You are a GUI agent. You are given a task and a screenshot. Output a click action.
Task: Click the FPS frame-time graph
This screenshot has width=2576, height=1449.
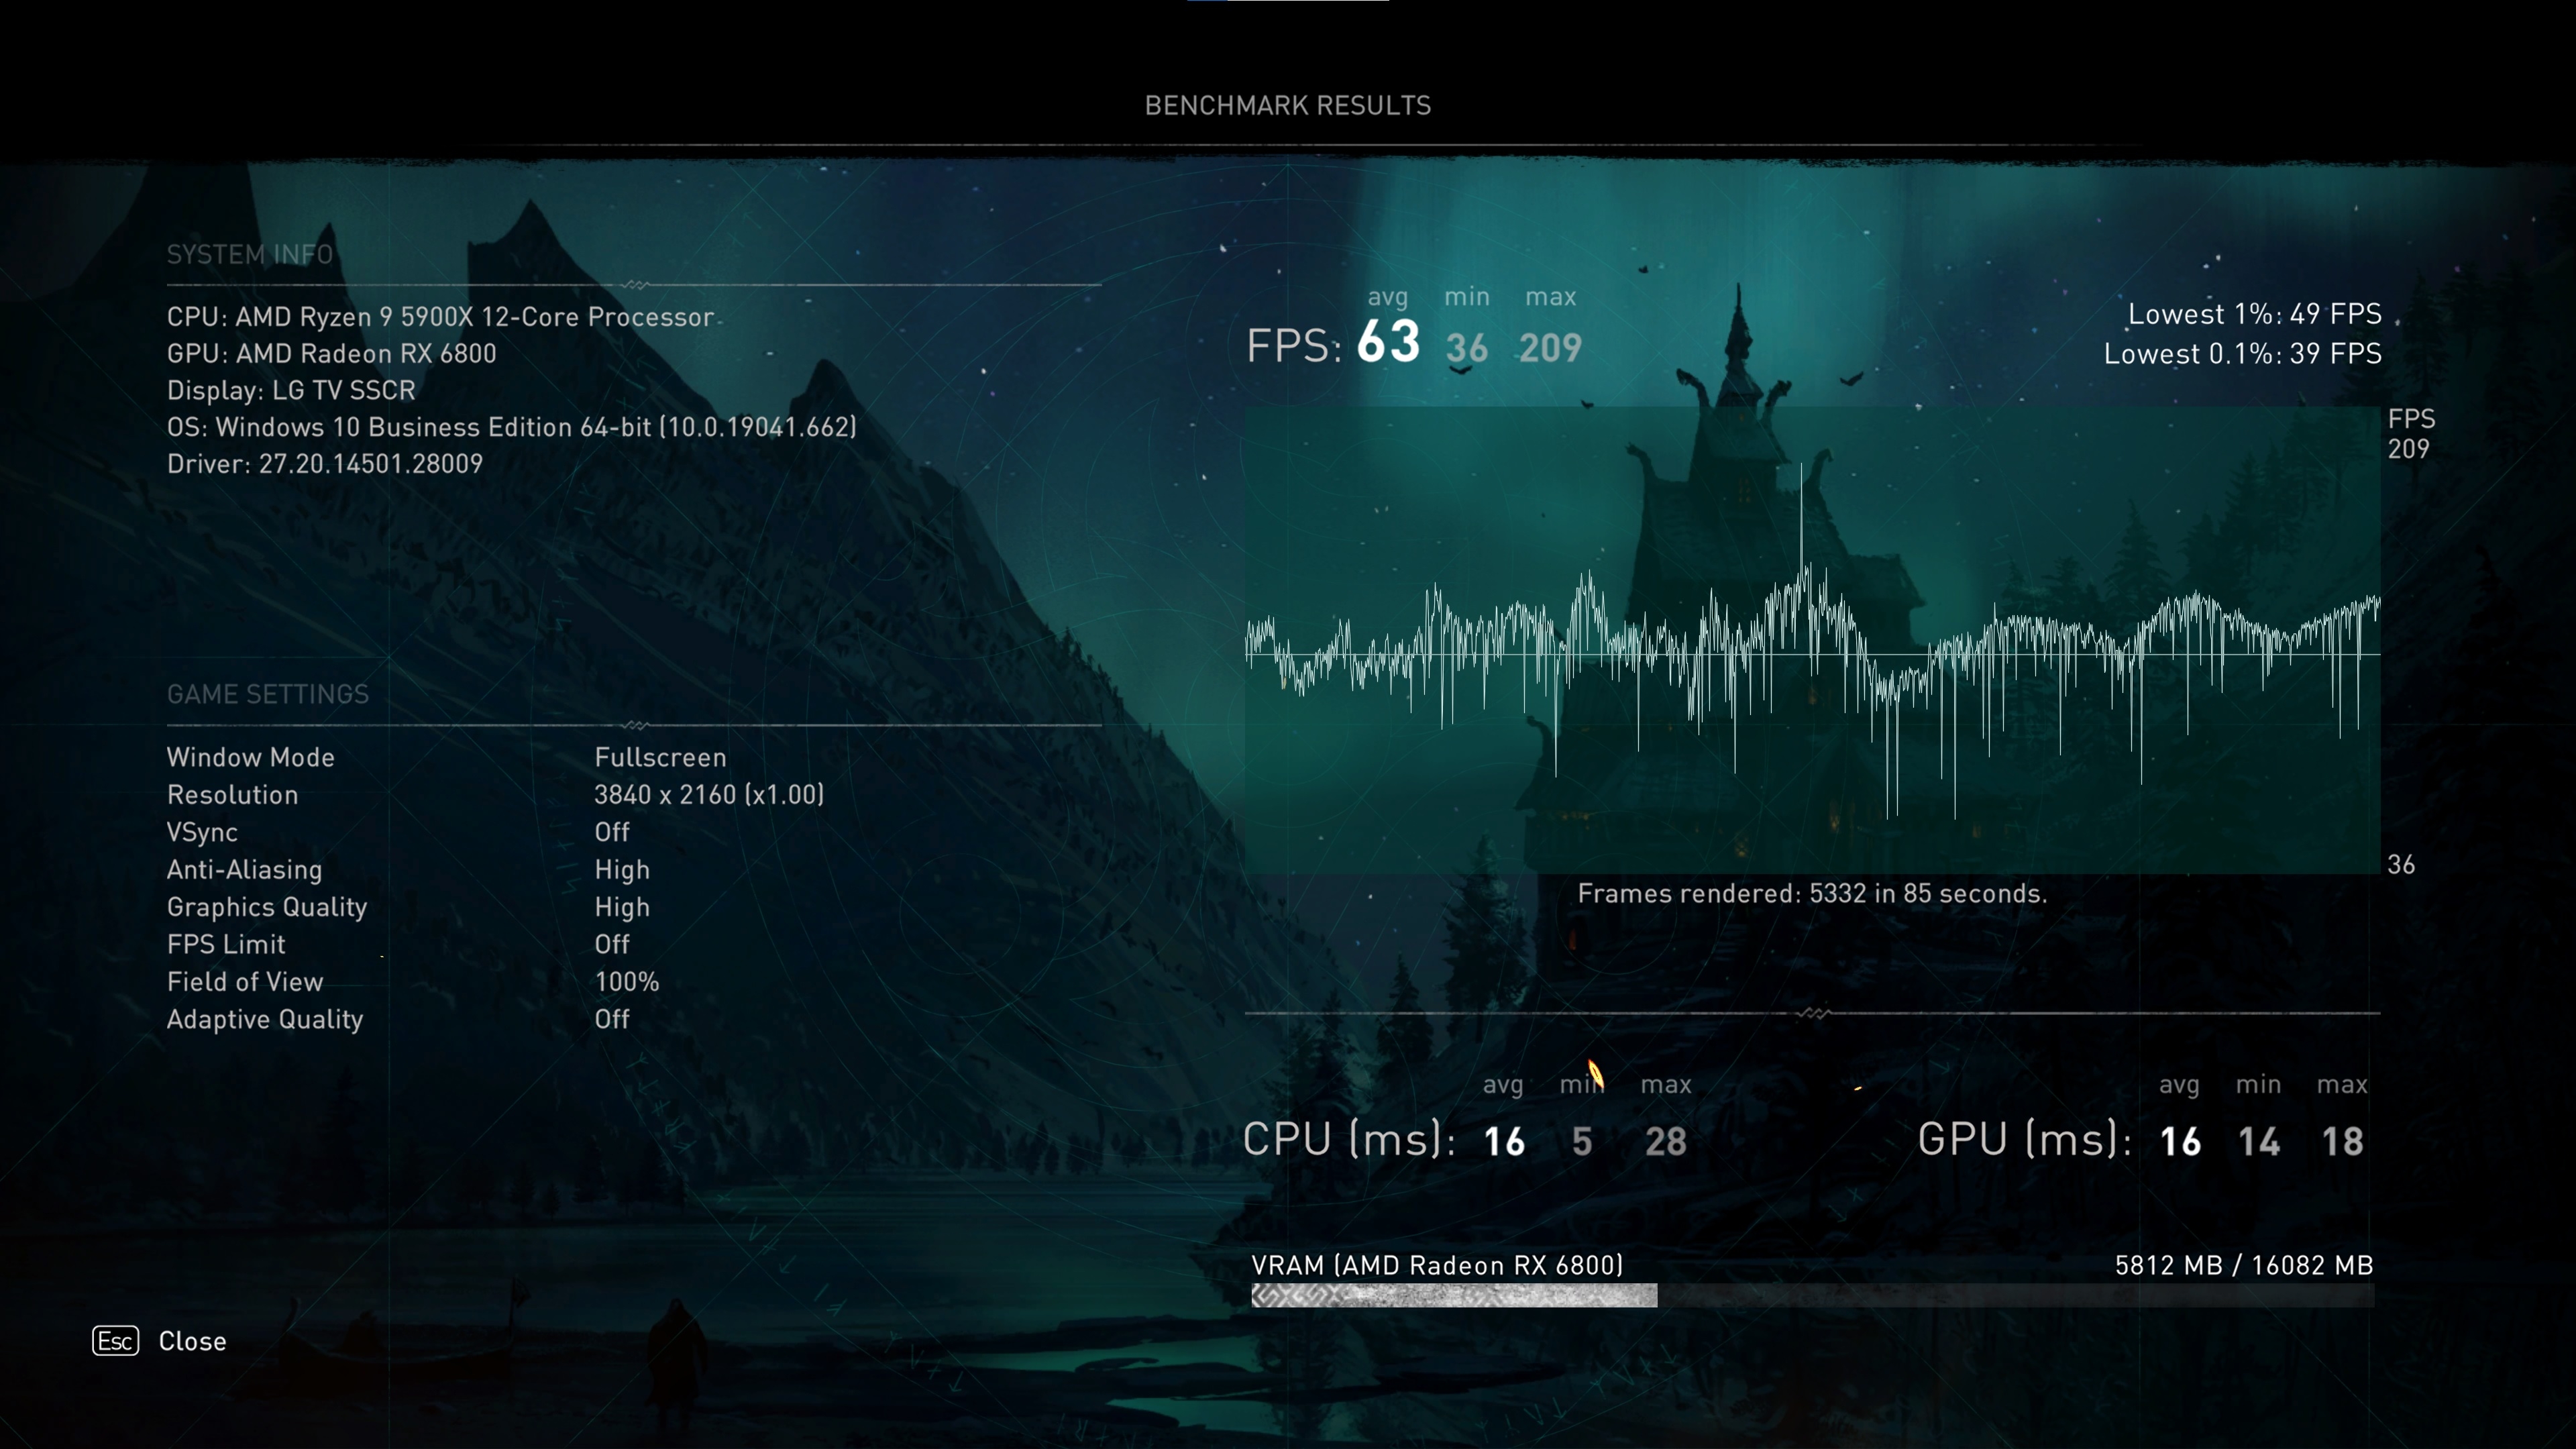1812,640
